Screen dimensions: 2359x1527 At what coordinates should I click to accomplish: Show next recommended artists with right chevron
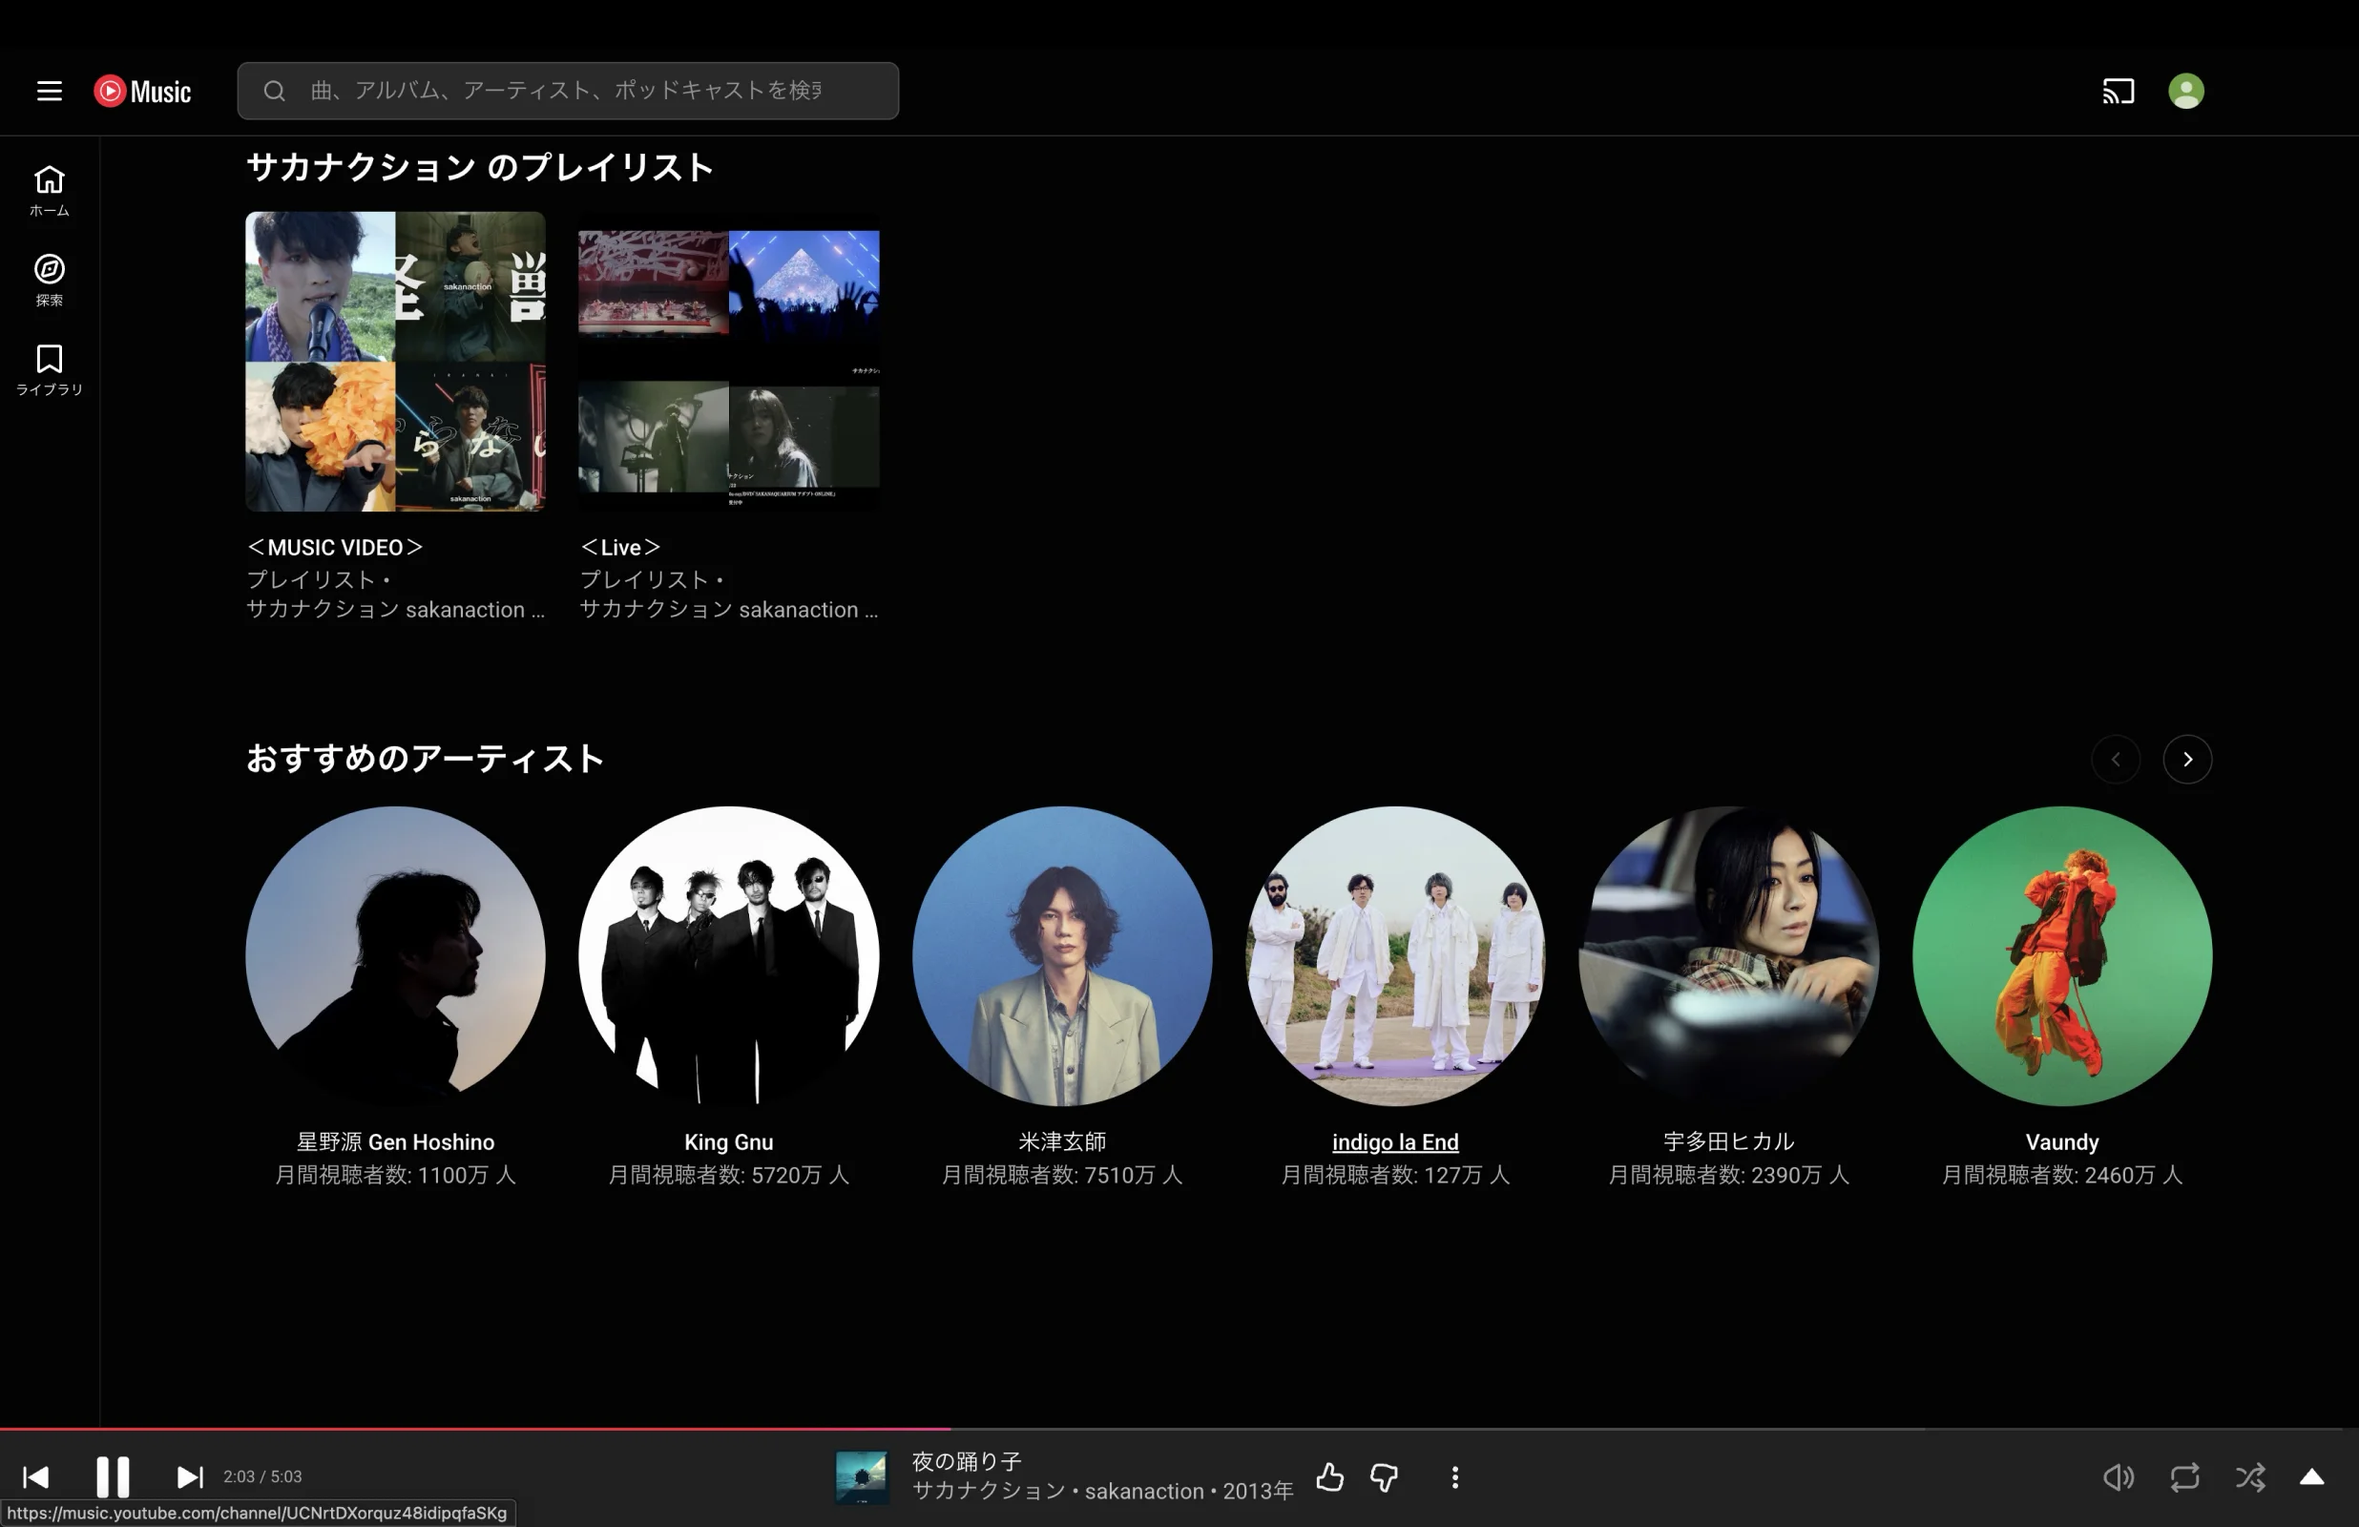[x=2186, y=760]
